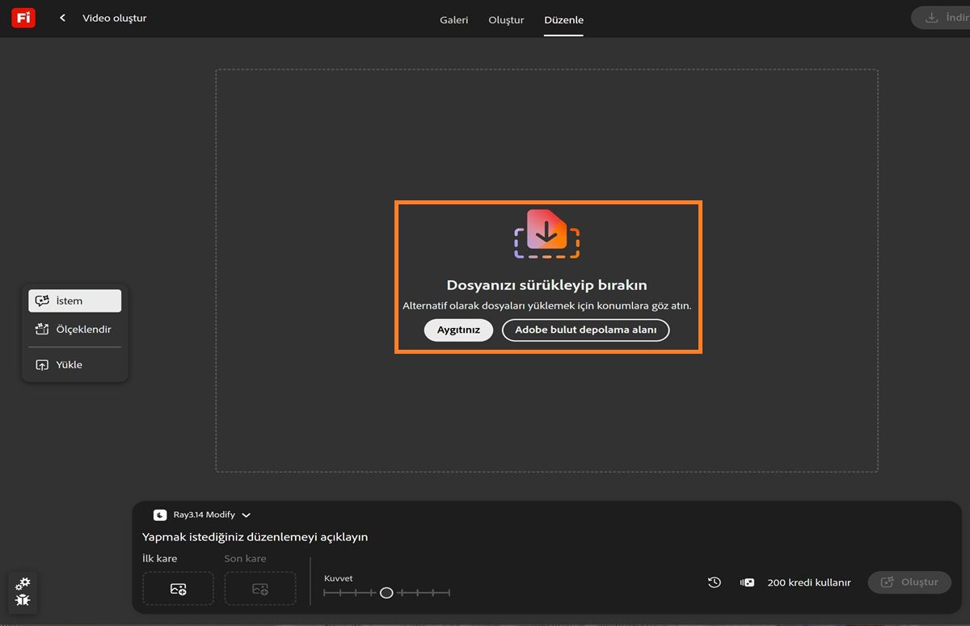The image size is (970, 626).
Task: Adjust the Kuvvet strength slider handle
Action: click(386, 593)
